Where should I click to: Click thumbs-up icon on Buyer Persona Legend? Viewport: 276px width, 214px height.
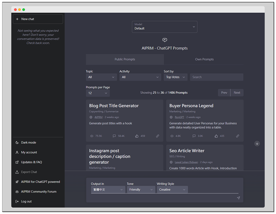coord(216,136)
